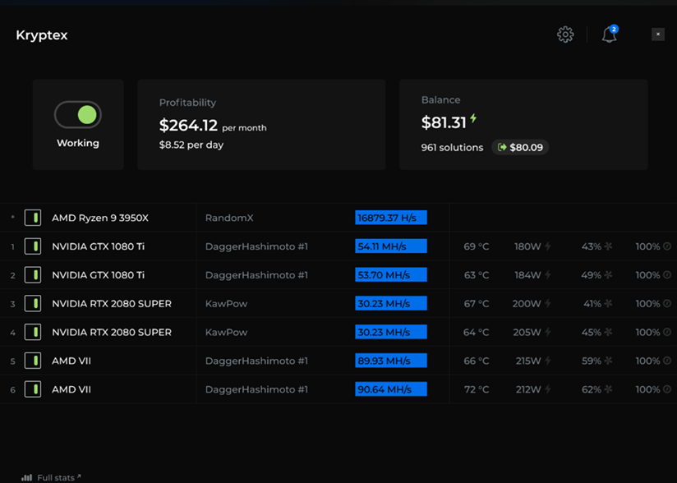Click the fan icon next to 43%
Image resolution: width=677 pixels, height=483 pixels.
click(608, 246)
